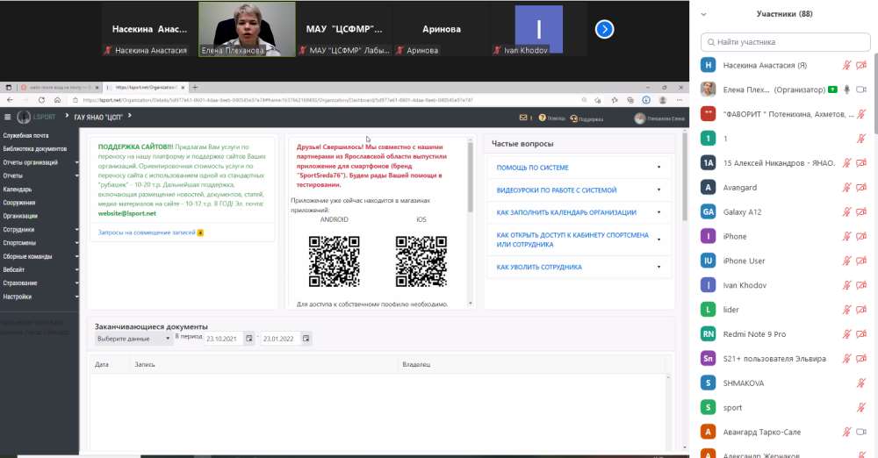This screenshot has height=458, width=878.
Task: Click the green screen-share badge by Организатор
Action: coord(832,89)
